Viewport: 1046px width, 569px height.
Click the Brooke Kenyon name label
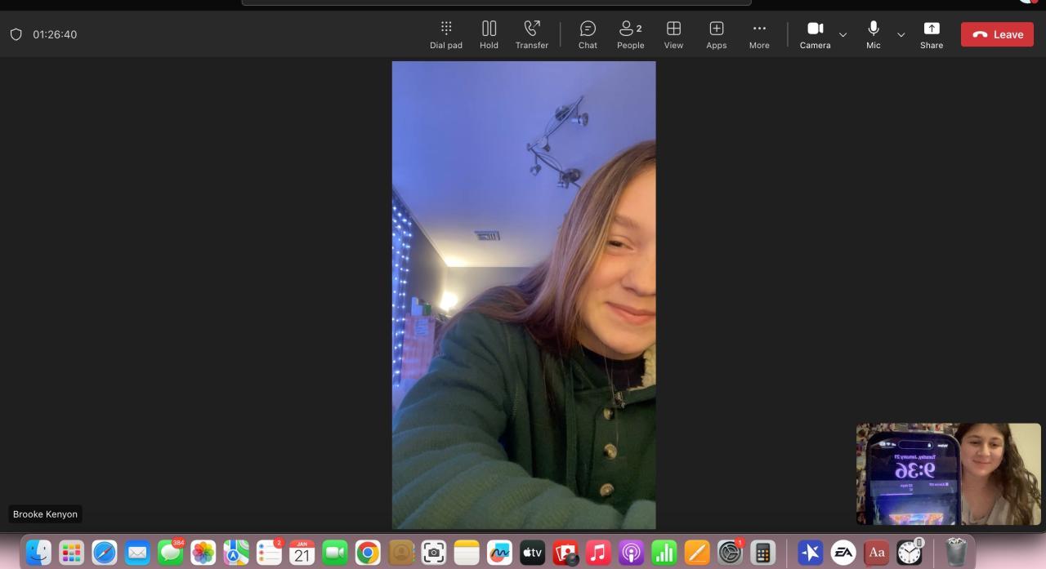pos(45,514)
